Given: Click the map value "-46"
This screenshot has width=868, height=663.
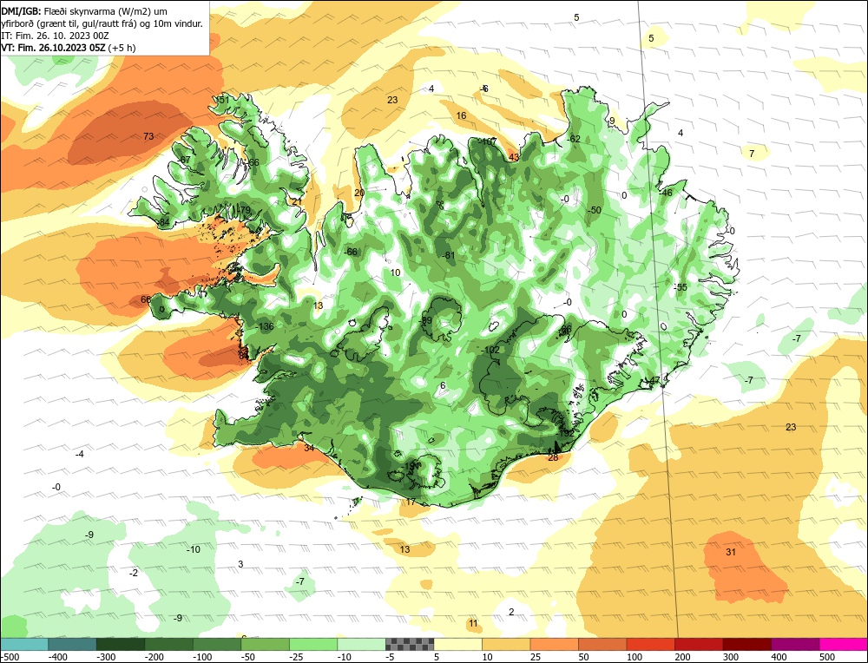Looking at the screenshot, I should [x=665, y=194].
